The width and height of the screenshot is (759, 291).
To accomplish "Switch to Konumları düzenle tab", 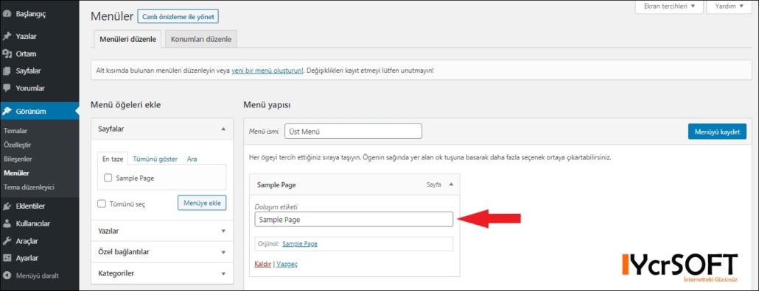I will pyautogui.click(x=201, y=39).
